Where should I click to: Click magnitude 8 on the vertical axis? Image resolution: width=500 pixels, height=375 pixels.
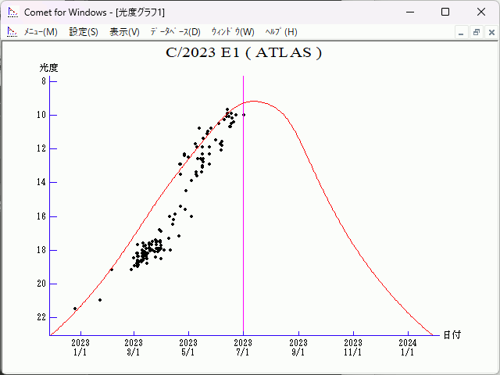click(44, 81)
